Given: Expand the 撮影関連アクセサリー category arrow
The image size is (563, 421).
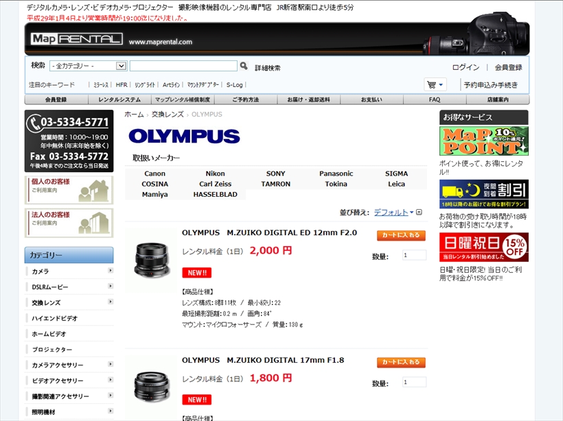Looking at the screenshot, I should [x=111, y=395].
